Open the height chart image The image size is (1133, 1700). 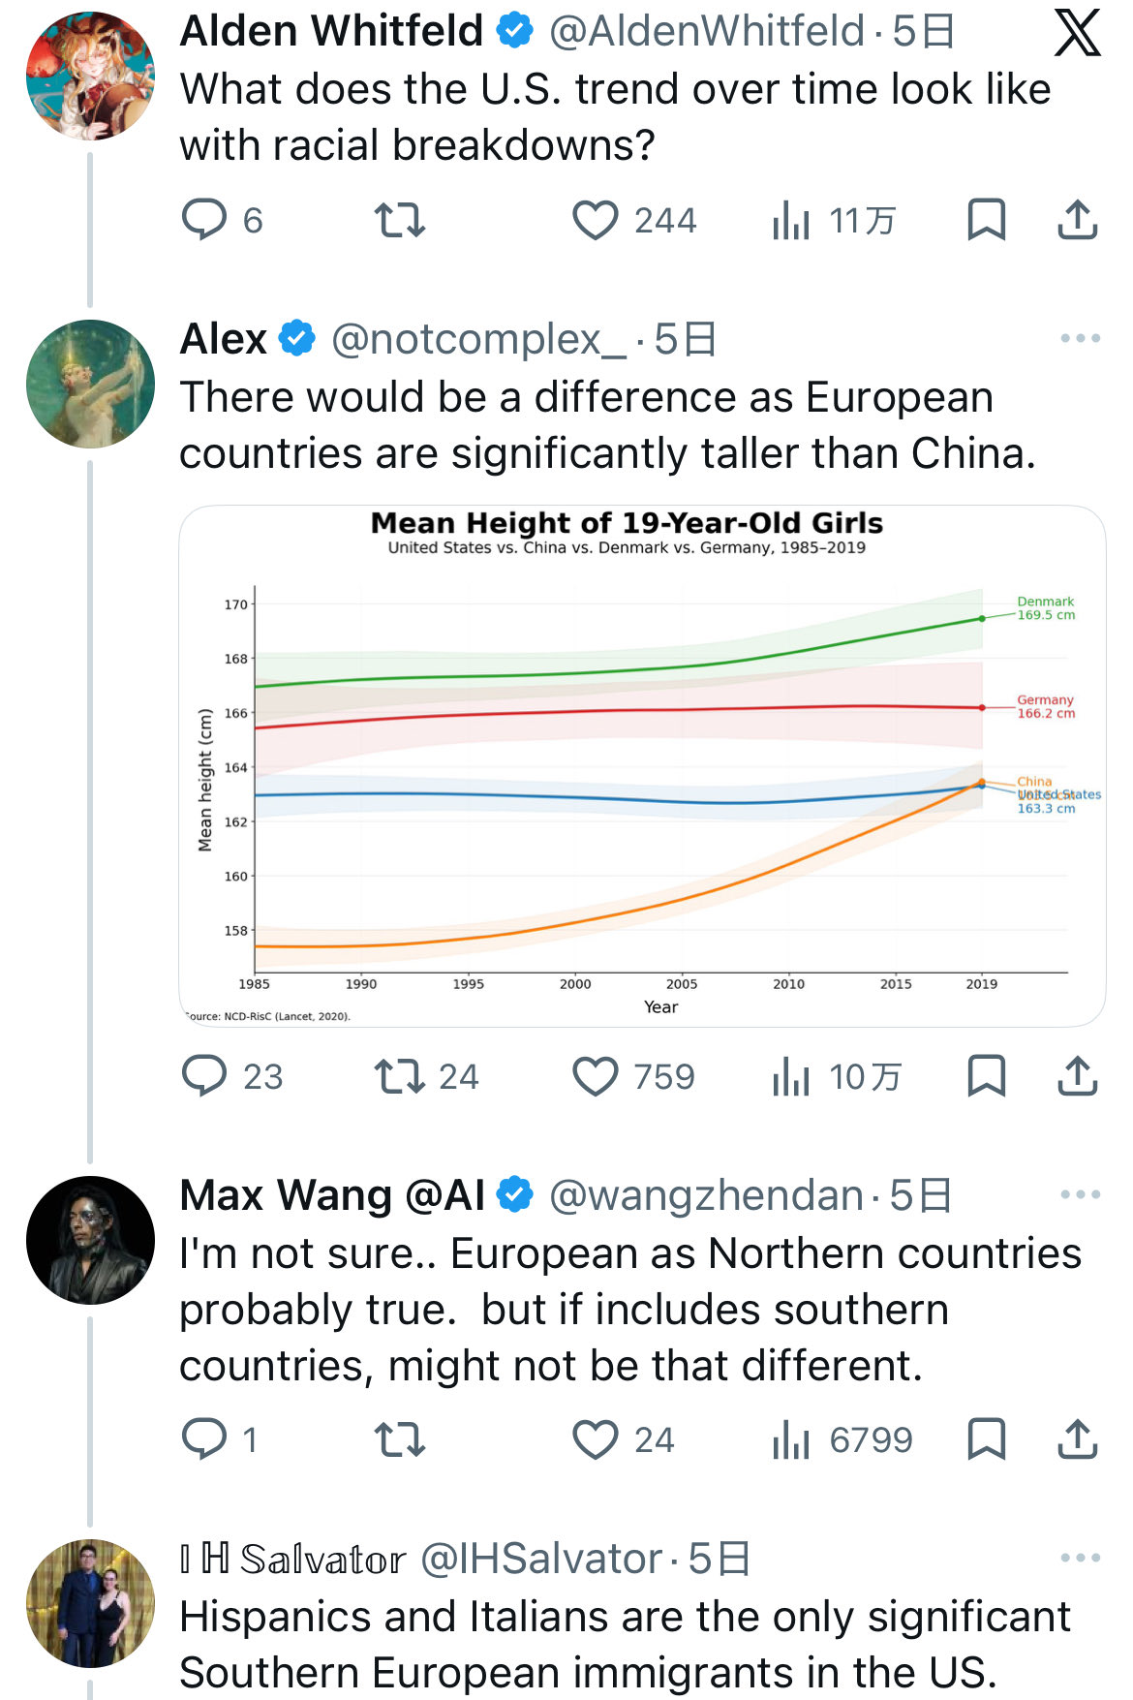point(642,765)
